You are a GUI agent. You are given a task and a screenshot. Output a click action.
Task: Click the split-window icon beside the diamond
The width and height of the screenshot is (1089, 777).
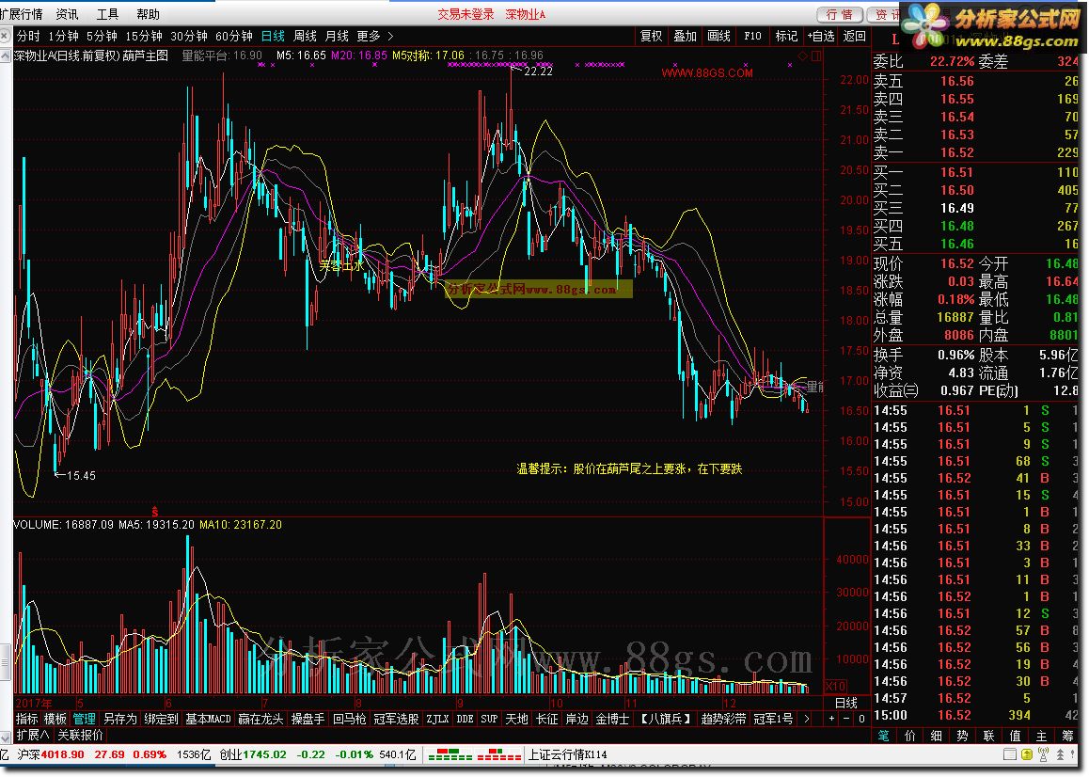[x=816, y=56]
